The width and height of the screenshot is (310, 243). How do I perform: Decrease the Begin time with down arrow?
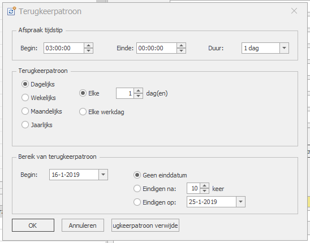(x=88, y=50)
